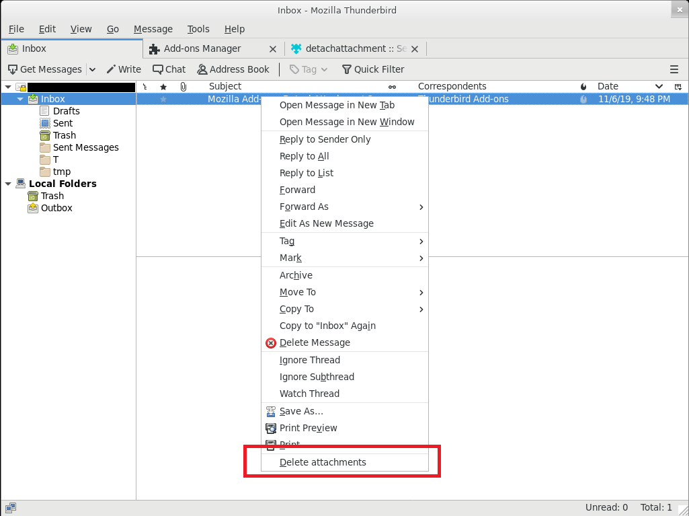The width and height of the screenshot is (689, 516).
Task: Select Reply to All
Action: (344, 156)
